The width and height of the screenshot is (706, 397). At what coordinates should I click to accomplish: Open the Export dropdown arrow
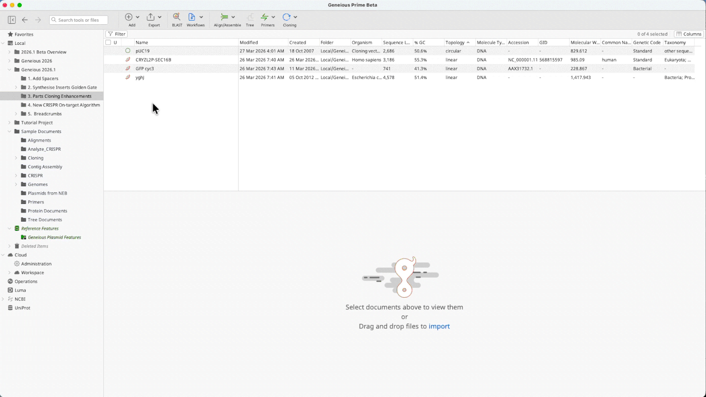pyautogui.click(x=160, y=17)
